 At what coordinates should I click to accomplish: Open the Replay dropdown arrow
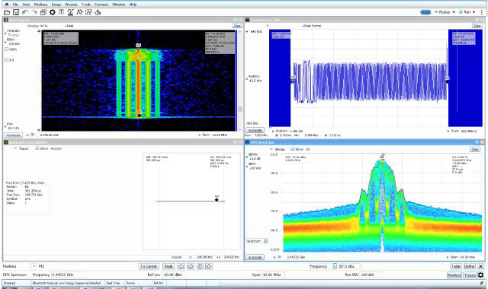tap(454, 12)
